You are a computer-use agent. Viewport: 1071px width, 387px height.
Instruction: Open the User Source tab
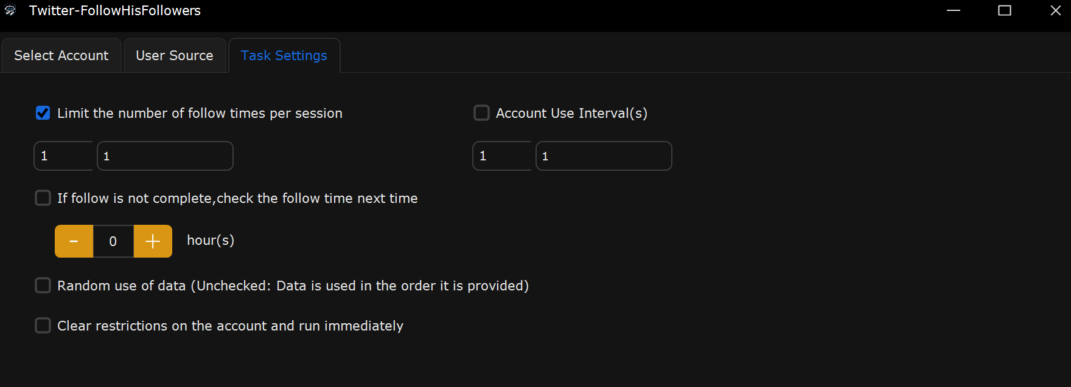tap(175, 55)
